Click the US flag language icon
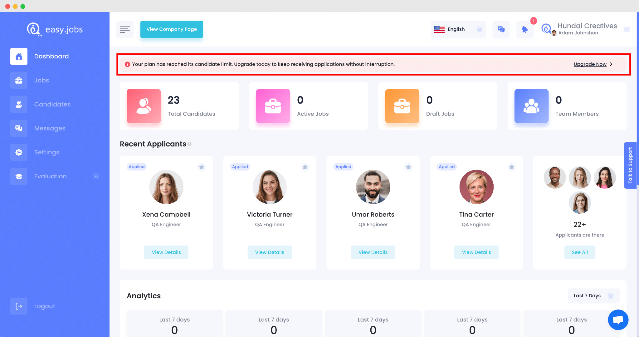Screen dimensions: 639x337 [x=439, y=29]
